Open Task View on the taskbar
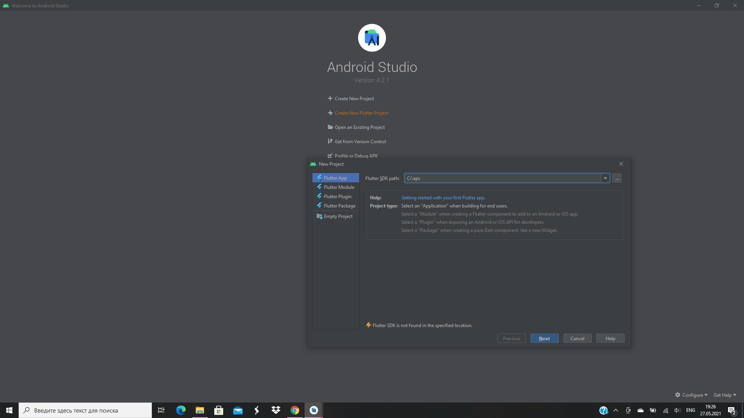The height and width of the screenshot is (418, 744). tap(161, 410)
